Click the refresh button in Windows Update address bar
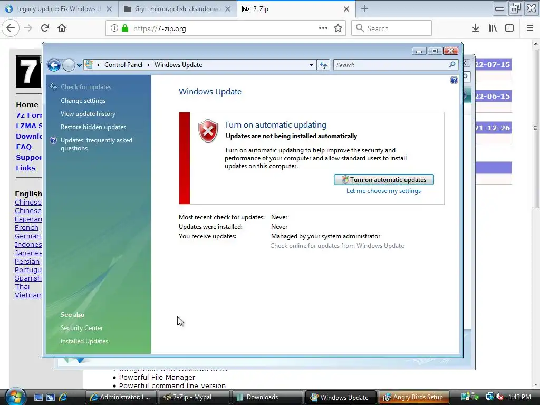The image size is (540, 405). pos(323,65)
